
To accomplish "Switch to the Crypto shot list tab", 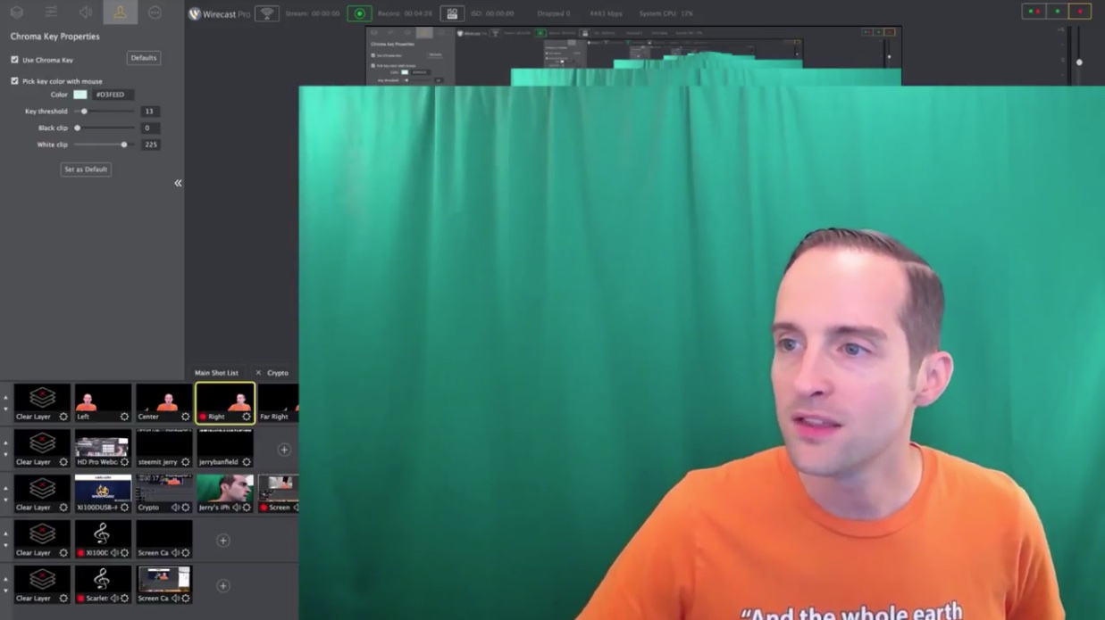I will pos(278,373).
